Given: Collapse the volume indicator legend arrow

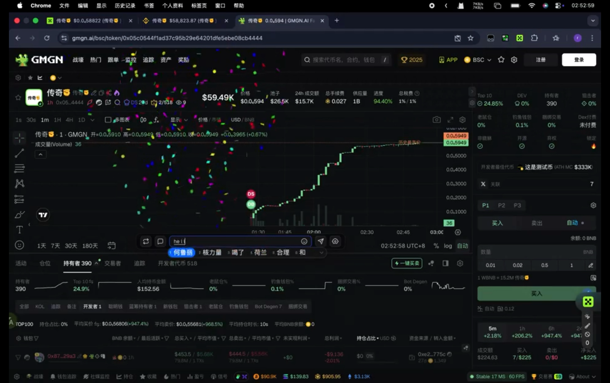Looking at the screenshot, I should click(40, 154).
